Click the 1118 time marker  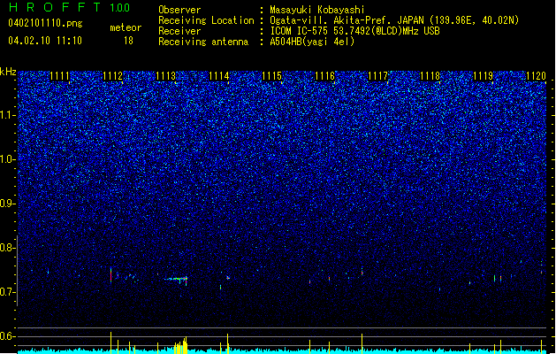pyautogui.click(x=430, y=76)
